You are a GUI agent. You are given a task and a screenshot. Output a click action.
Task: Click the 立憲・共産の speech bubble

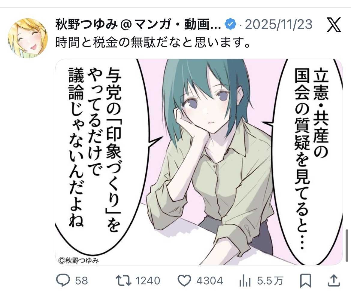[311, 161]
